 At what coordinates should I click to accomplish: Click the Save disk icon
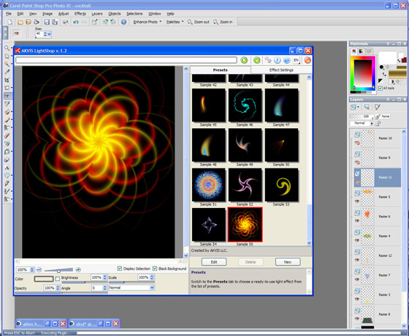47,22
